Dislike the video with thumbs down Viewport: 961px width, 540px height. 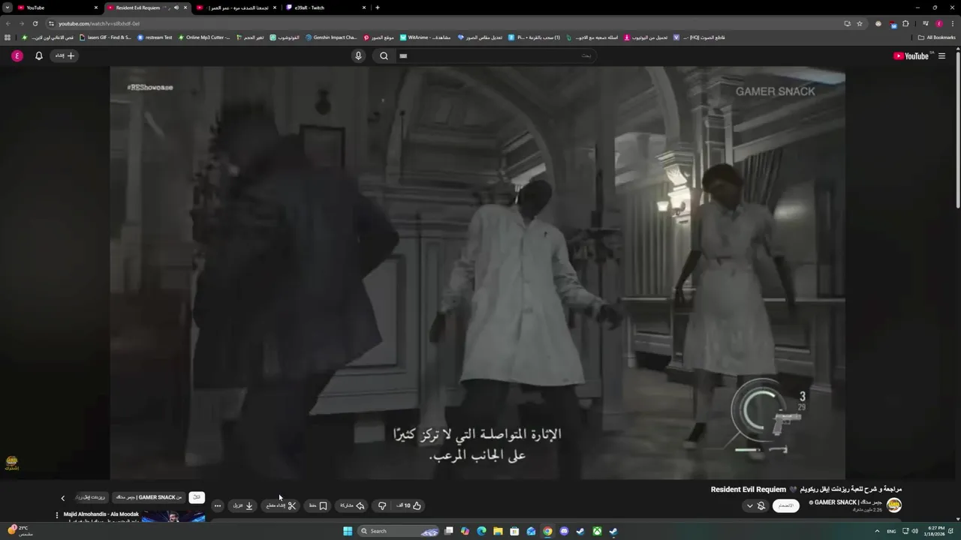point(382,505)
